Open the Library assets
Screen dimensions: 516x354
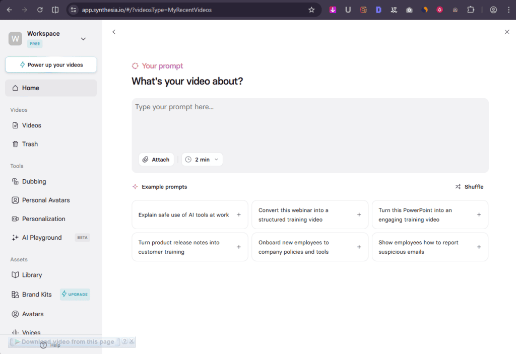pyautogui.click(x=51, y=275)
